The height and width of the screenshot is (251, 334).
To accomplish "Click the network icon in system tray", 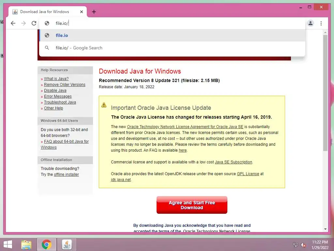I will [x=295, y=244].
